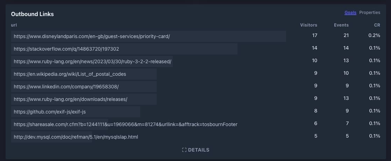Click the url column header

(14, 25)
